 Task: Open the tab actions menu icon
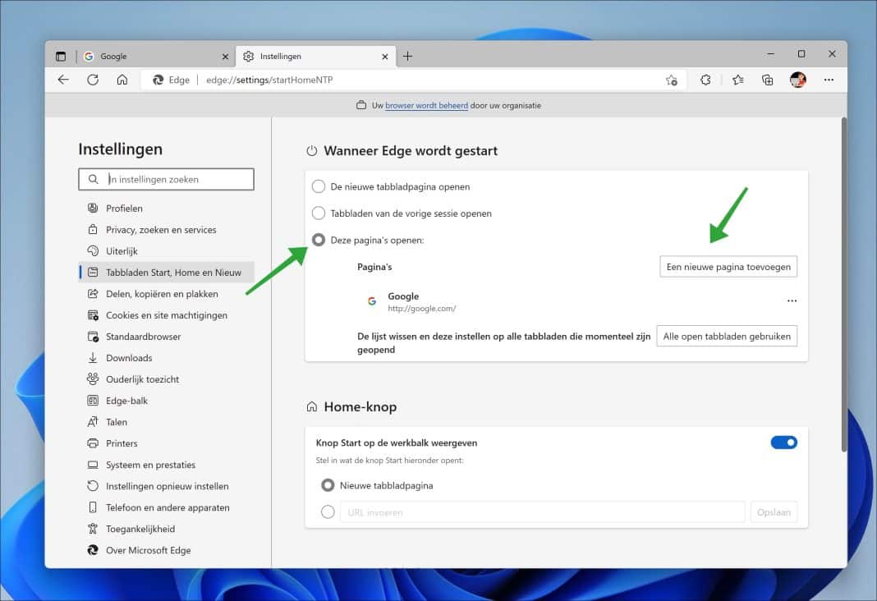click(x=61, y=56)
